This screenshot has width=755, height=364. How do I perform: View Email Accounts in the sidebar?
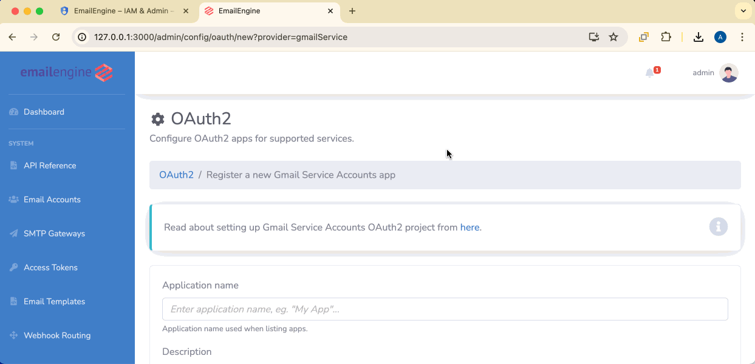pos(50,199)
